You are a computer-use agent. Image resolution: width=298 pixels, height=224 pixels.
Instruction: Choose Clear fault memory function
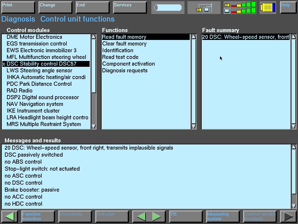tap(124, 44)
